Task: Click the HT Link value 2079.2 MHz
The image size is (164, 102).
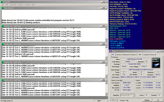Action: (x=127, y=90)
